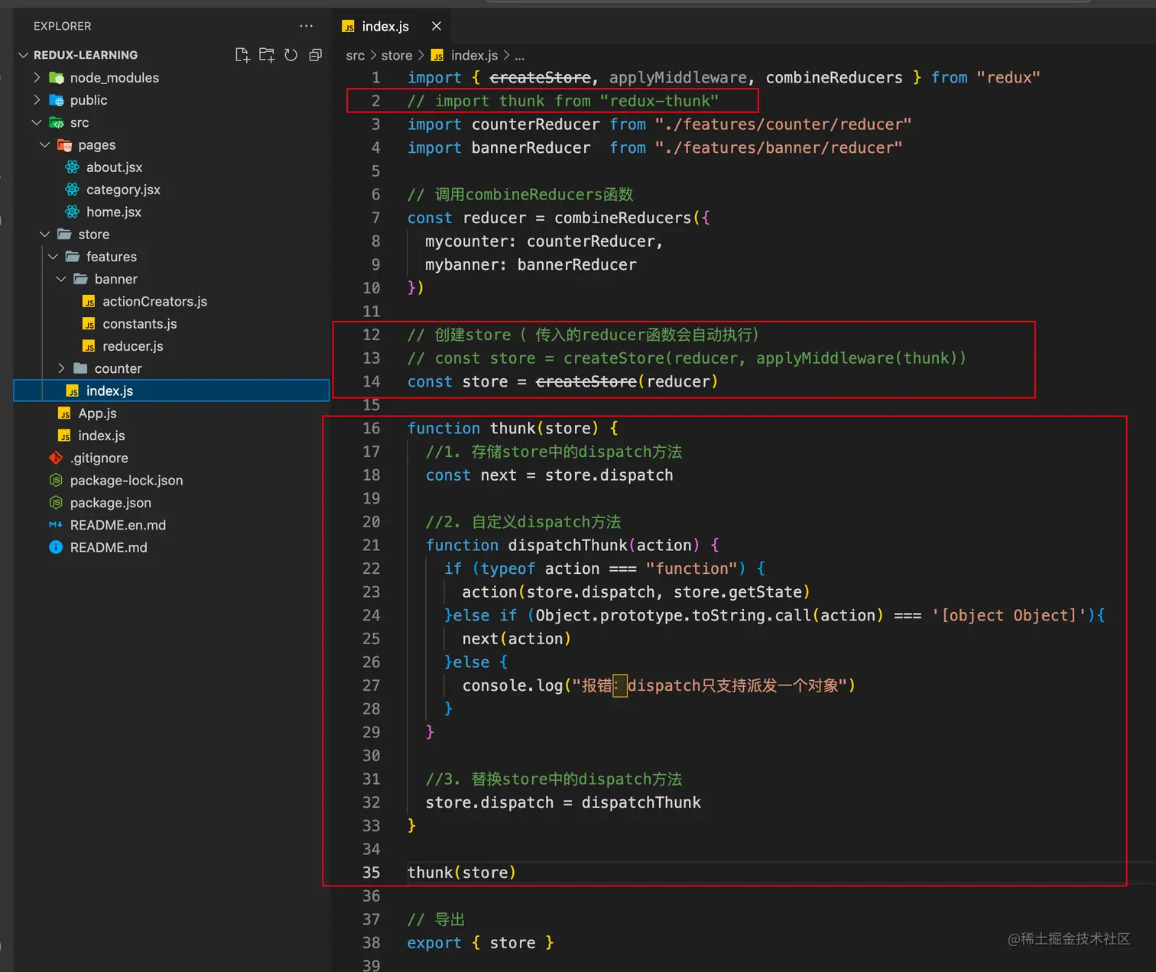Viewport: 1156px width, 972px height.
Task: Click the React icon beside category.jsx
Action: [72, 190]
